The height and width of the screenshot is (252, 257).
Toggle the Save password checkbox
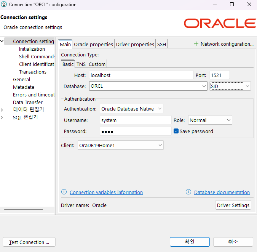pyautogui.click(x=176, y=131)
